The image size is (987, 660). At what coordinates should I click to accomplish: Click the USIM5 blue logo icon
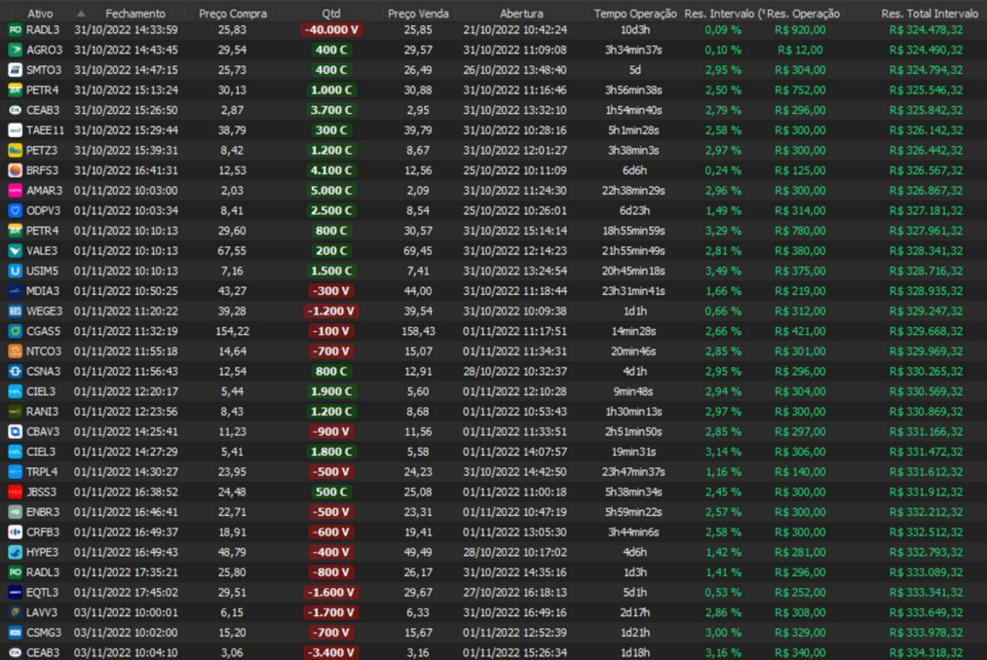15,271
